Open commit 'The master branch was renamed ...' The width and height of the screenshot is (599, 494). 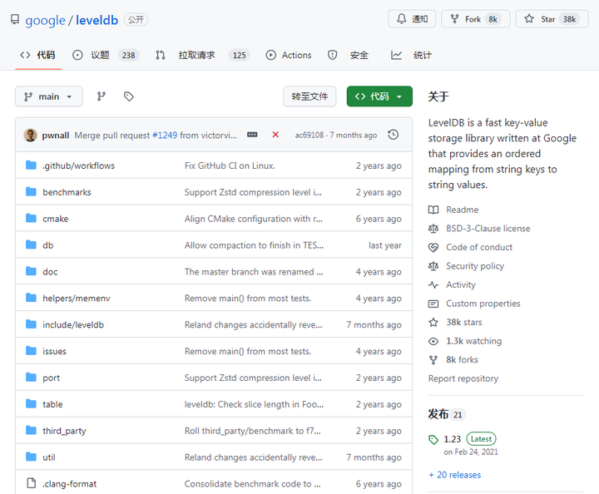(254, 272)
